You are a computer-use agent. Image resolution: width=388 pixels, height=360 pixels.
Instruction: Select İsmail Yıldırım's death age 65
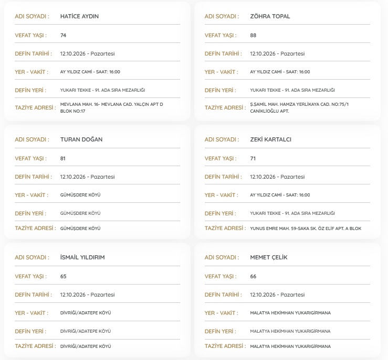click(63, 276)
